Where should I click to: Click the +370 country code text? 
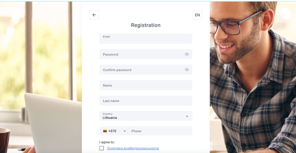(112, 131)
